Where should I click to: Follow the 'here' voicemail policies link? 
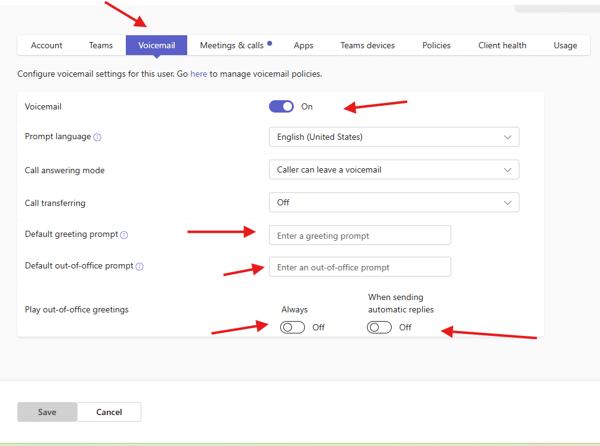[198, 74]
